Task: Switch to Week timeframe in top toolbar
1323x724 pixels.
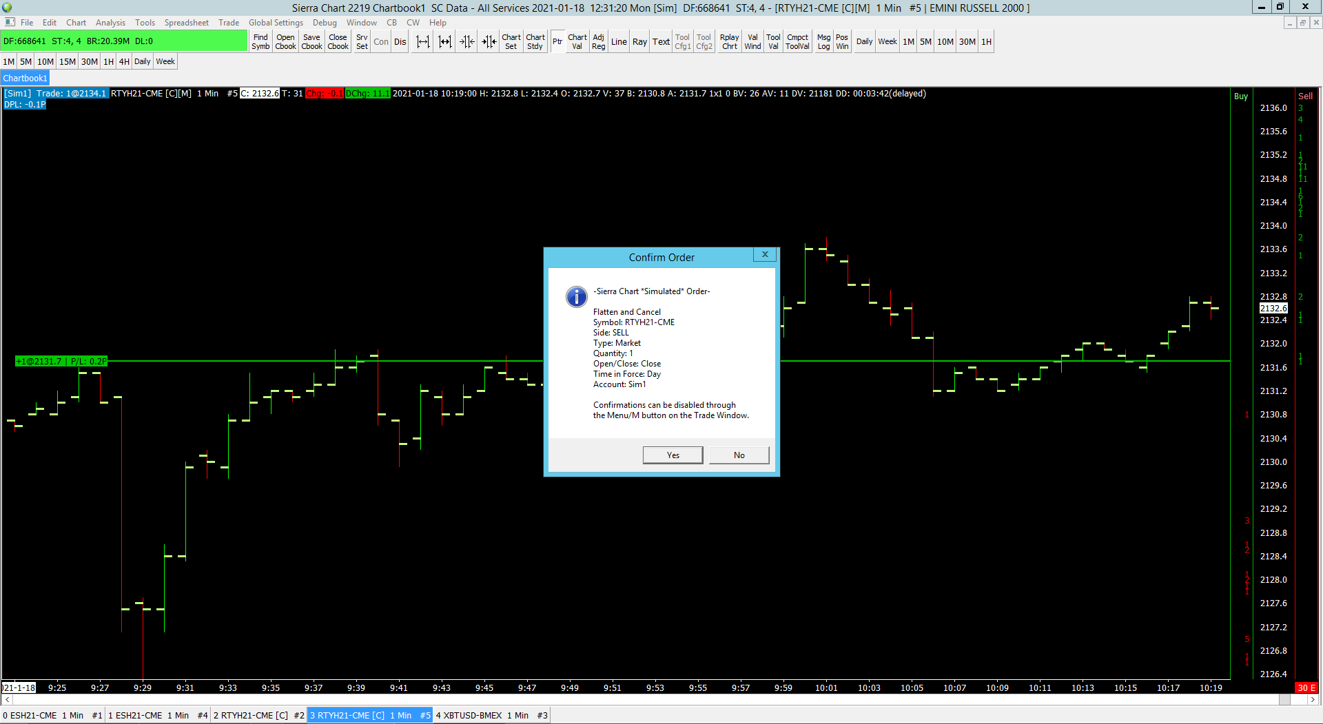Action: coord(888,41)
